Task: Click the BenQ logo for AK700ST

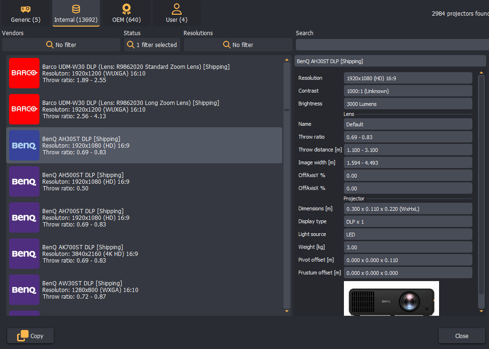Action: [x=24, y=254]
